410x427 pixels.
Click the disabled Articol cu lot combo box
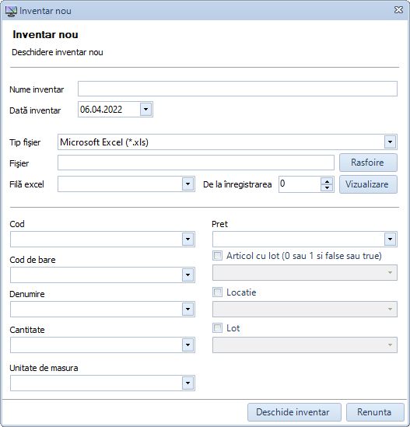[304, 272]
